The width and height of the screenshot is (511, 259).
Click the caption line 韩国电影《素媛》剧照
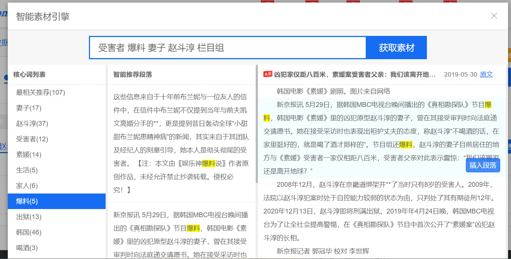(334, 91)
